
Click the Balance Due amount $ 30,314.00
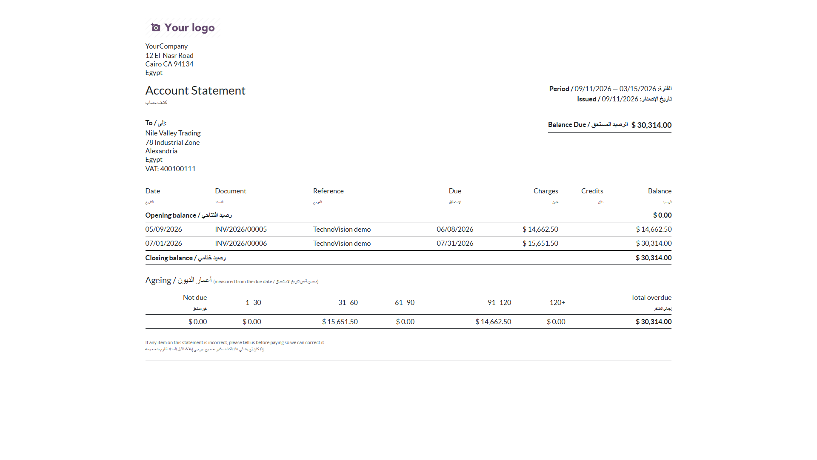click(x=651, y=125)
